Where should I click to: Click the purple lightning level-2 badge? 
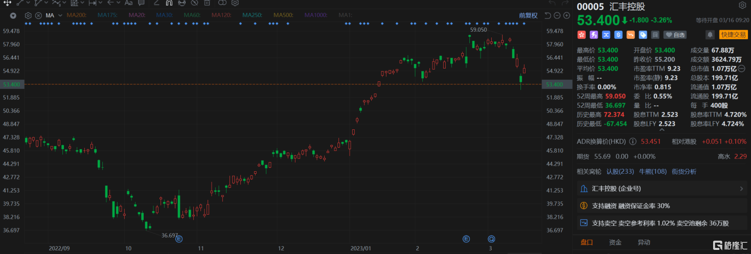594,35
